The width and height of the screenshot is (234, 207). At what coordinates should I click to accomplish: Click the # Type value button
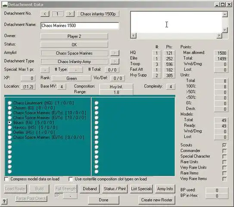click(x=75, y=70)
